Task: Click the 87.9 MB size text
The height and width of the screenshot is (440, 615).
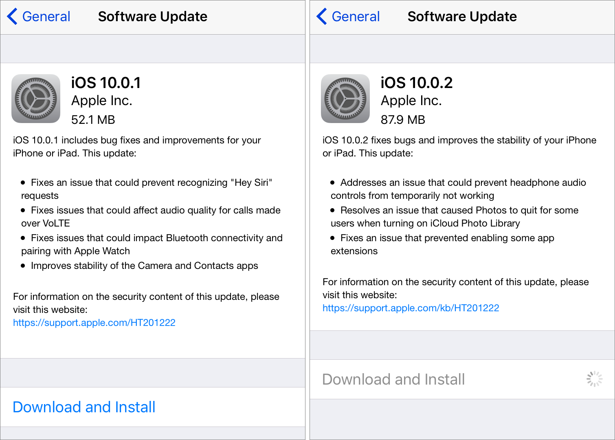Action: [x=403, y=120]
